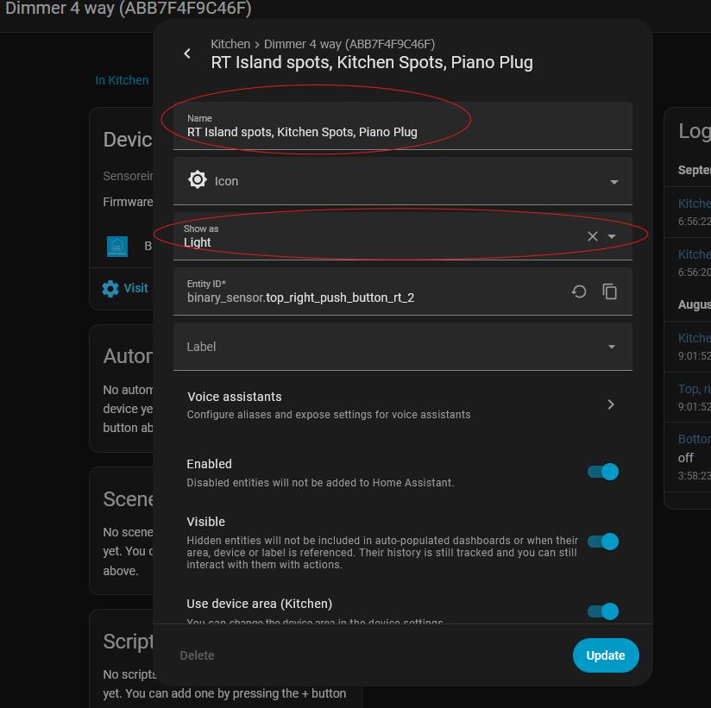Clear the Show as Light selection
711x708 pixels.
click(592, 236)
